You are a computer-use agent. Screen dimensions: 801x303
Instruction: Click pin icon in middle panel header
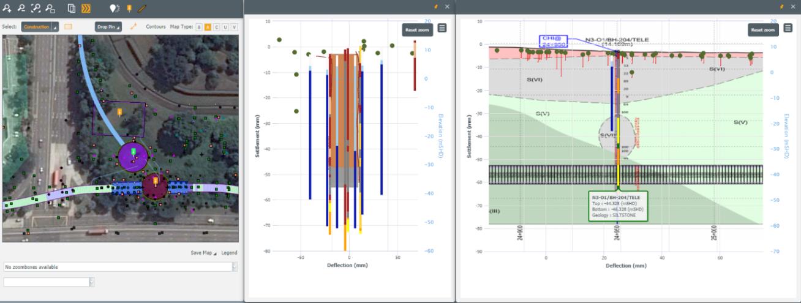point(437,6)
